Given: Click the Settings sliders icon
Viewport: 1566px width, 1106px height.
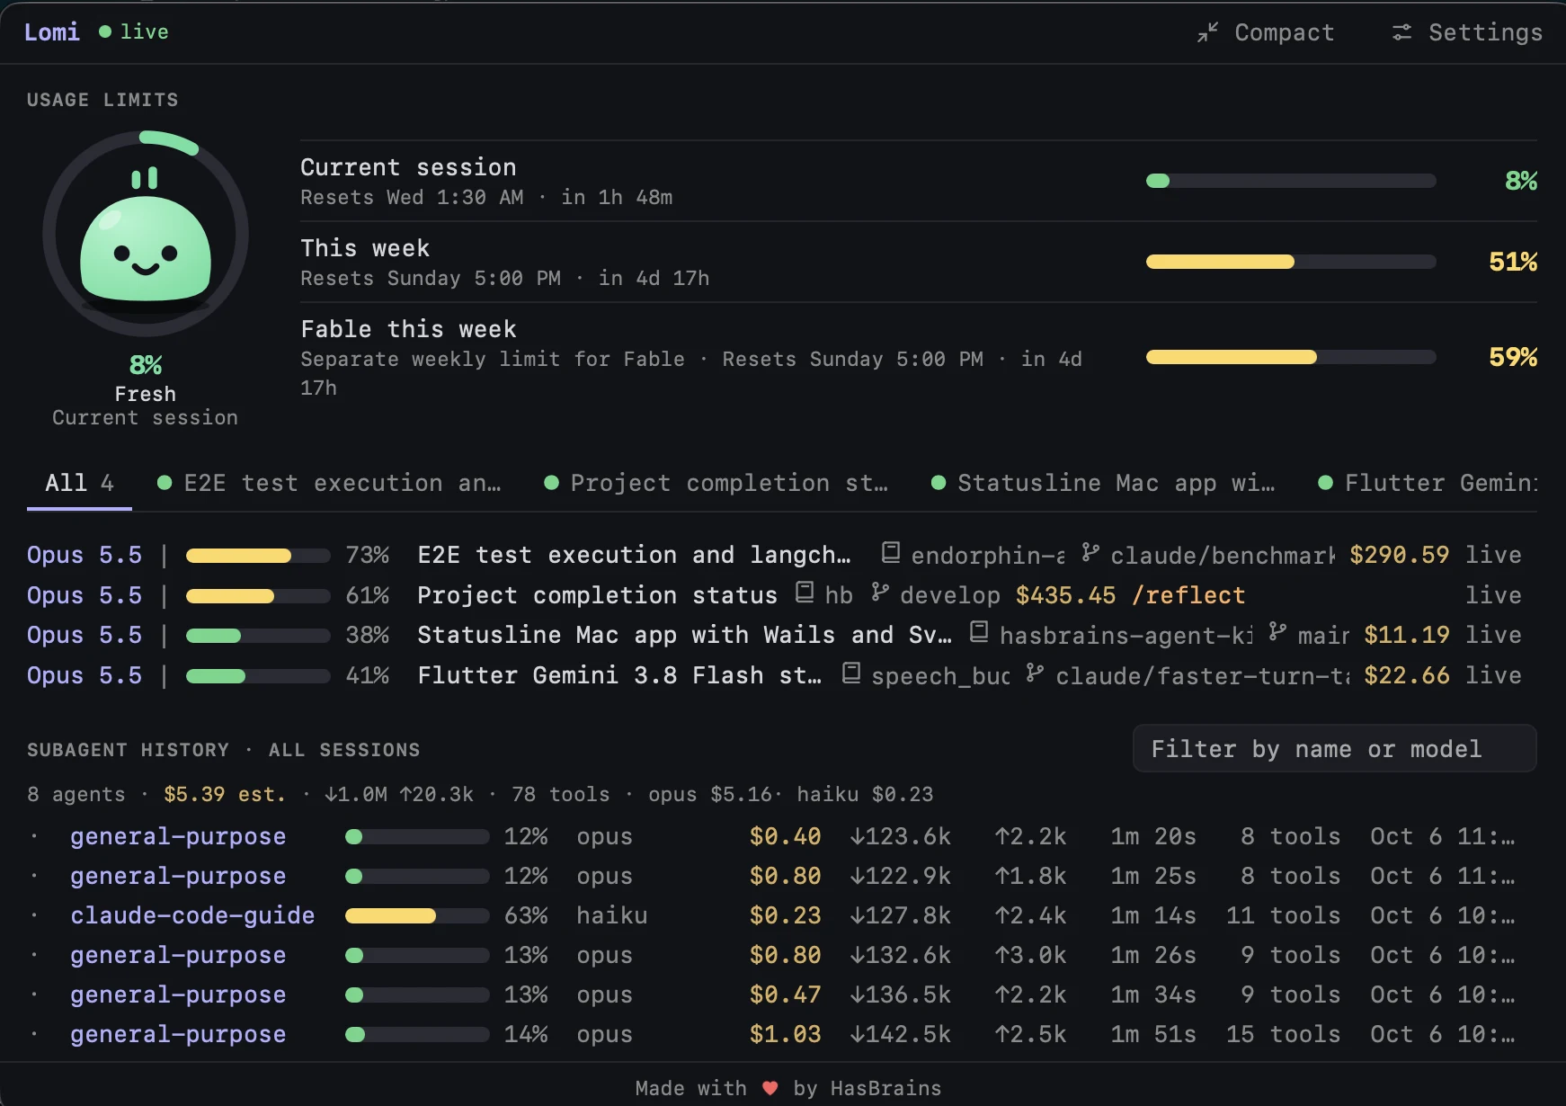Looking at the screenshot, I should (x=1401, y=33).
